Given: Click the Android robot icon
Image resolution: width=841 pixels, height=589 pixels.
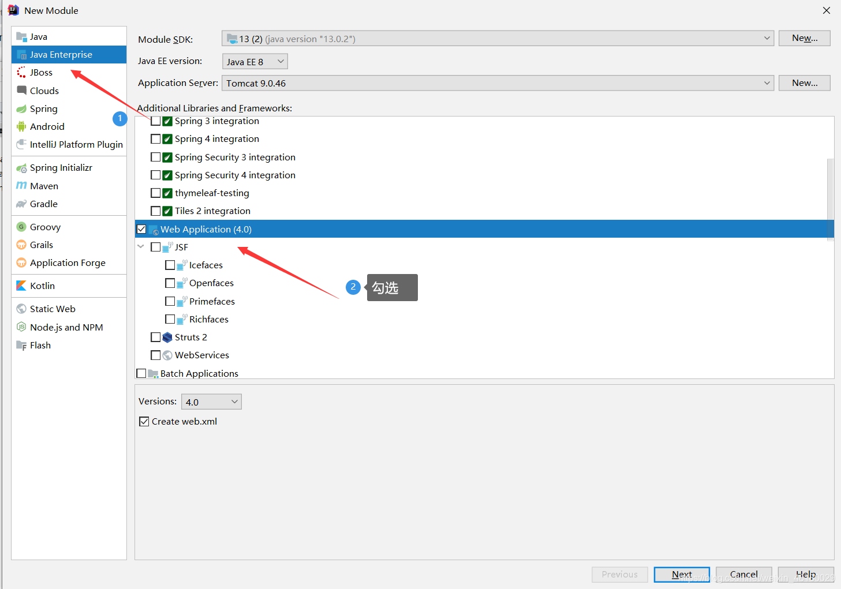Looking at the screenshot, I should point(21,127).
